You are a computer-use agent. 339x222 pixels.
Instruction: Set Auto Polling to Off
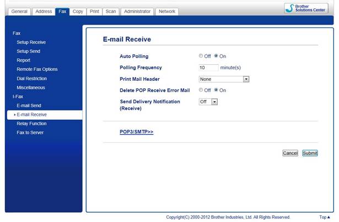[x=201, y=56]
